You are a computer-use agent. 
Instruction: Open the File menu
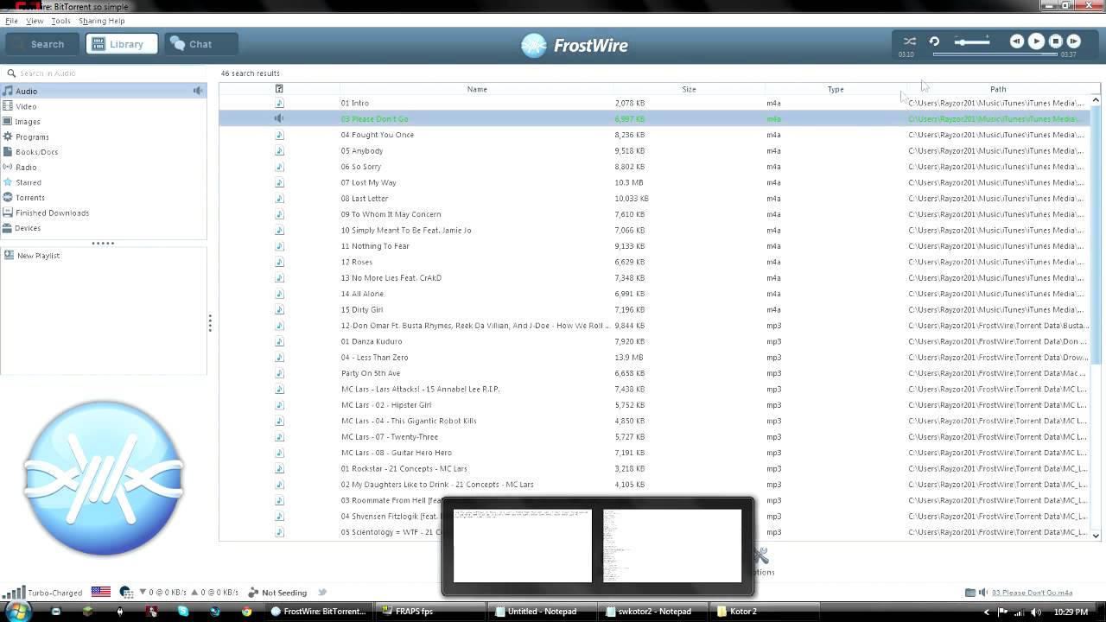[11, 21]
